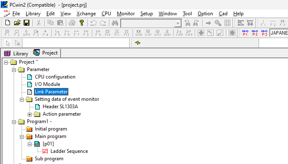The height and width of the screenshot is (164, 288).
Task: Select Header SL1303A tree item
Action: (x=60, y=107)
